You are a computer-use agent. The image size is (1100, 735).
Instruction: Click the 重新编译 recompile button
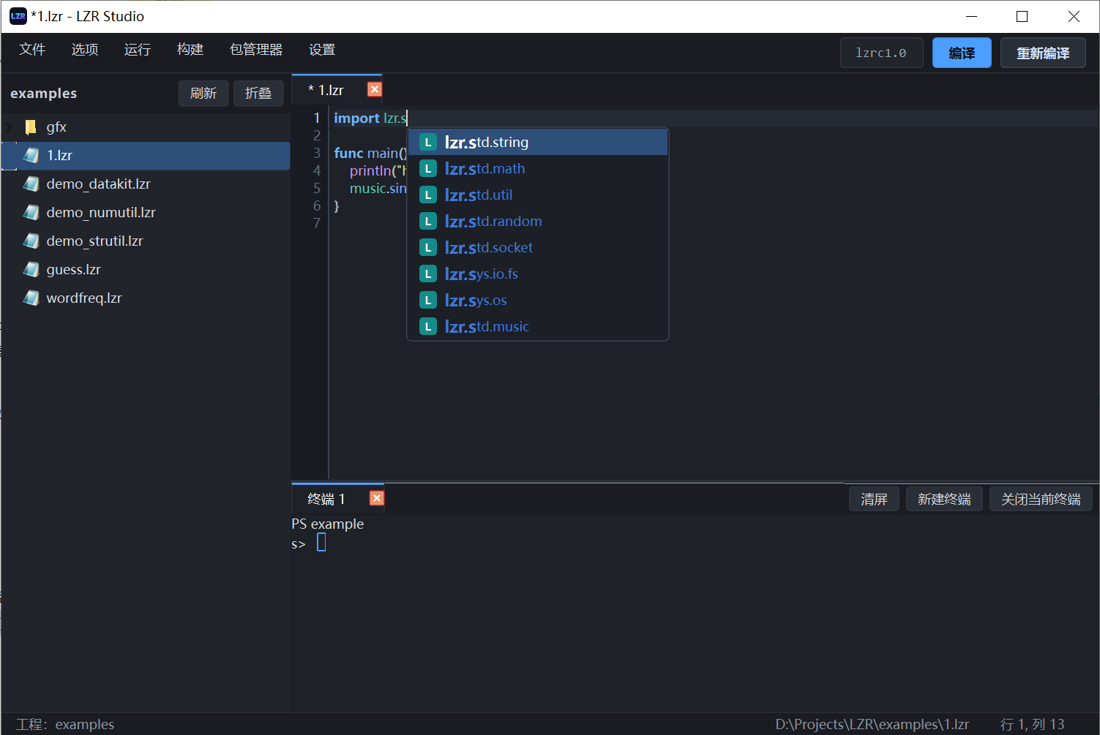pyautogui.click(x=1043, y=53)
